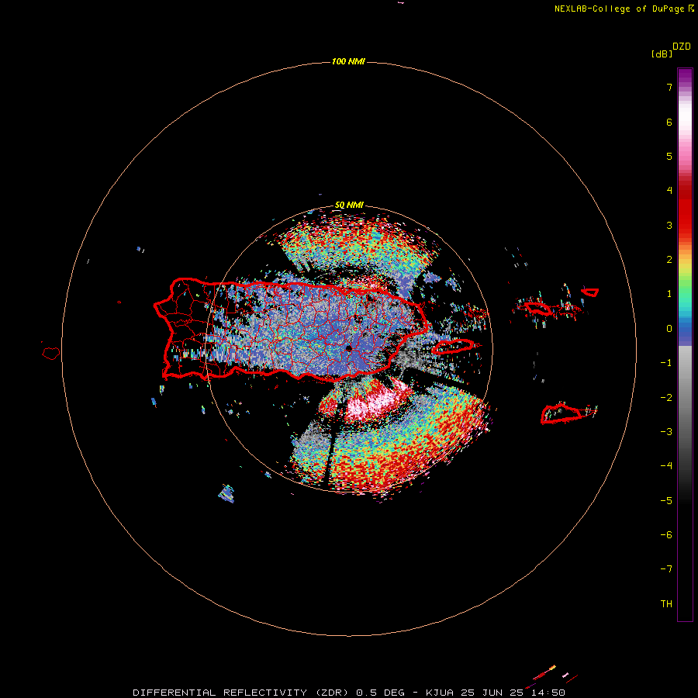Screen dimensions: 698x698
Task: Click the -3 value on the dB scale
Action: (666, 432)
